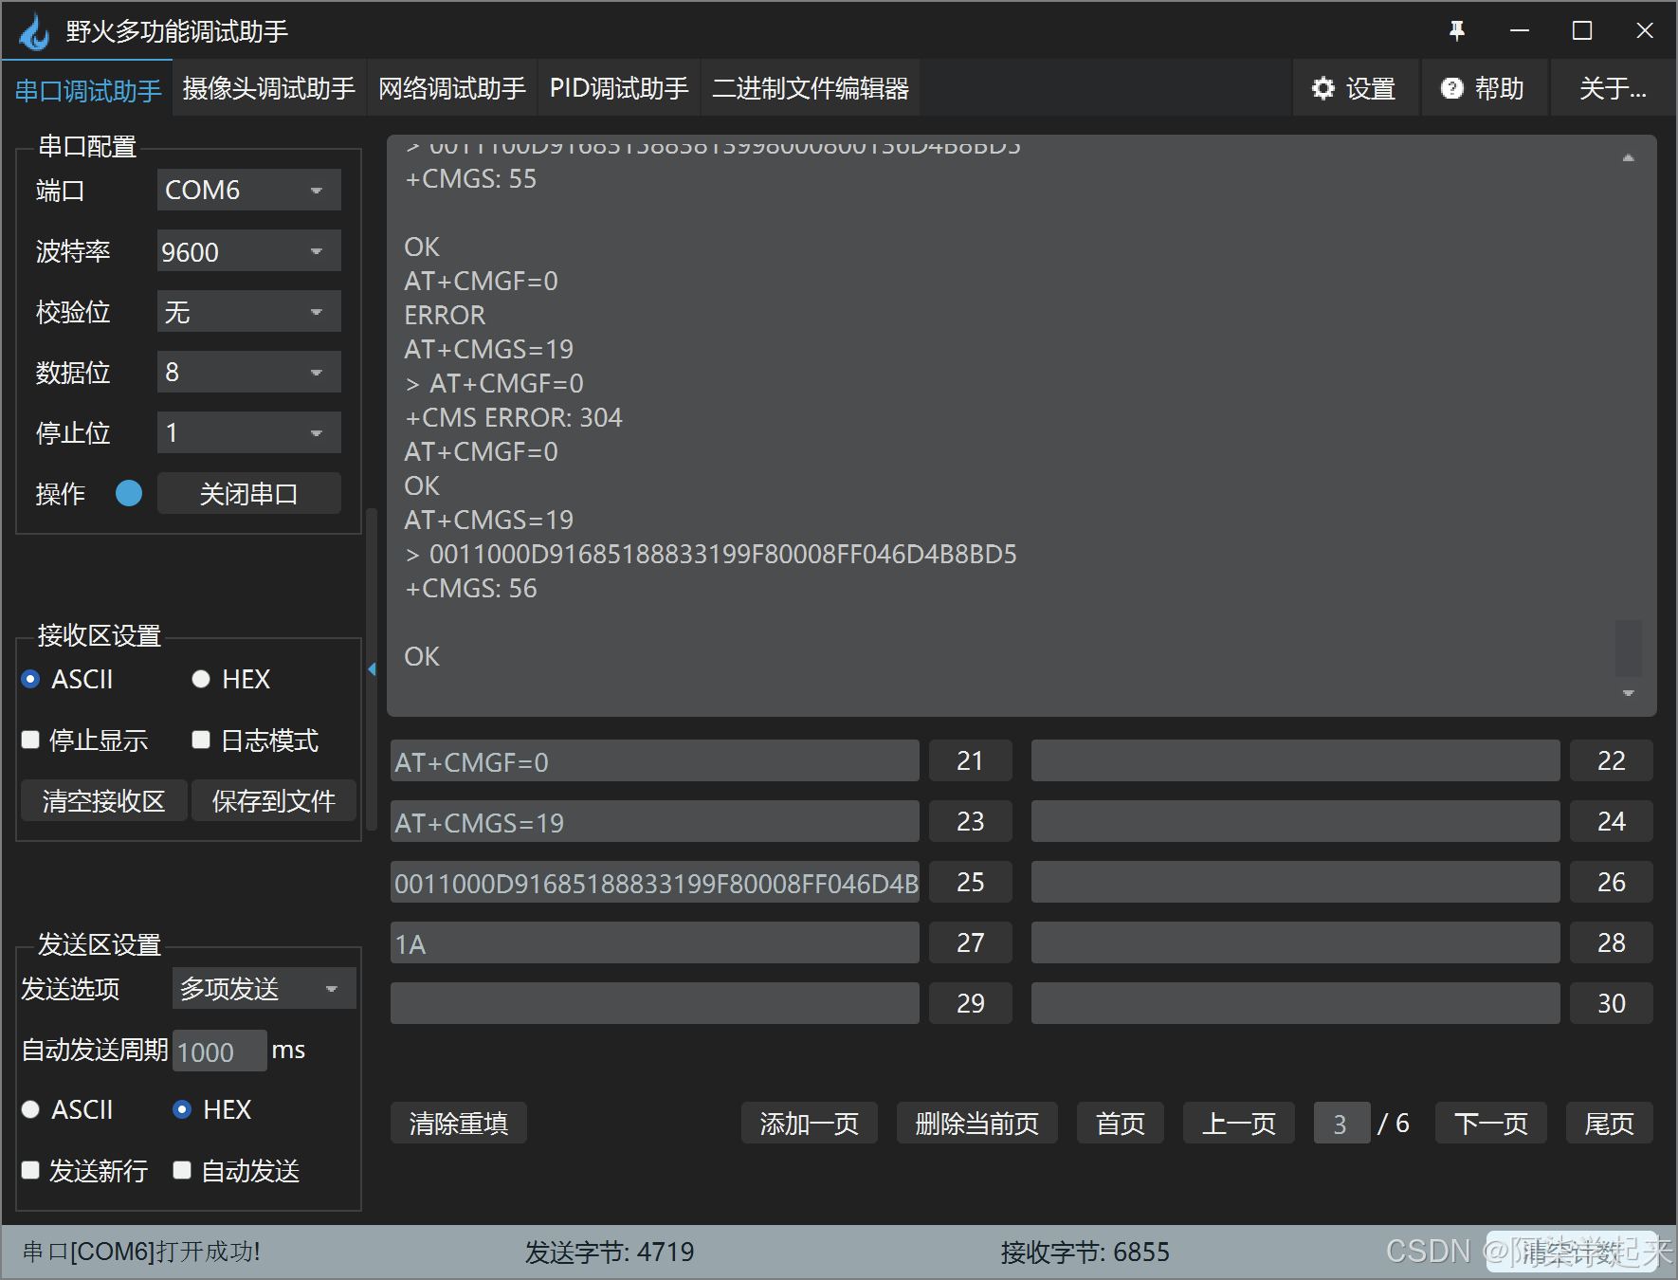This screenshot has height=1280, width=1678.
Task: Click 清空接收区 button
Action: (x=103, y=800)
